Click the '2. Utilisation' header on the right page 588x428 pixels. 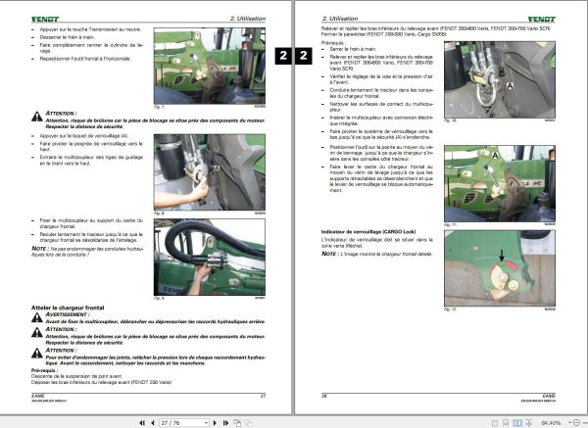340,19
